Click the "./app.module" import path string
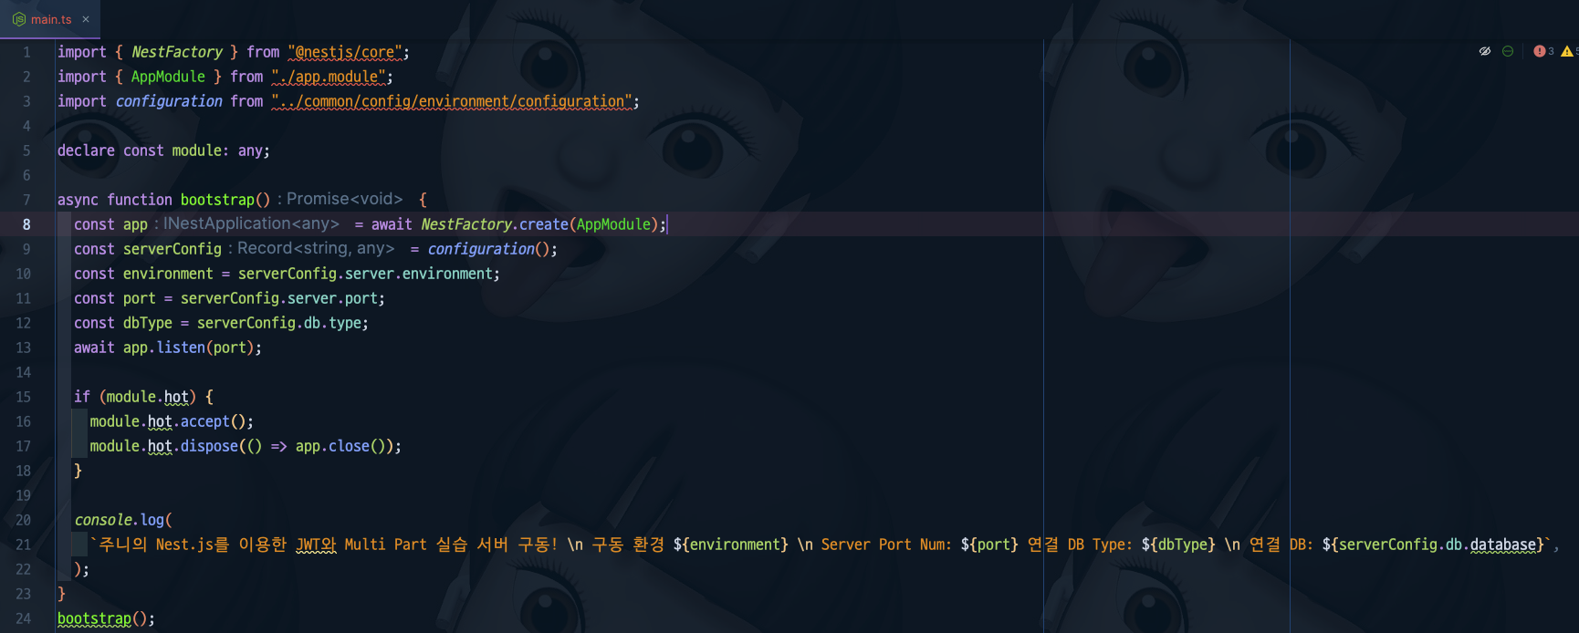 329,77
